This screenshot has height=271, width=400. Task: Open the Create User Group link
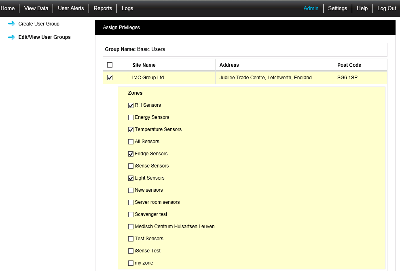point(39,24)
